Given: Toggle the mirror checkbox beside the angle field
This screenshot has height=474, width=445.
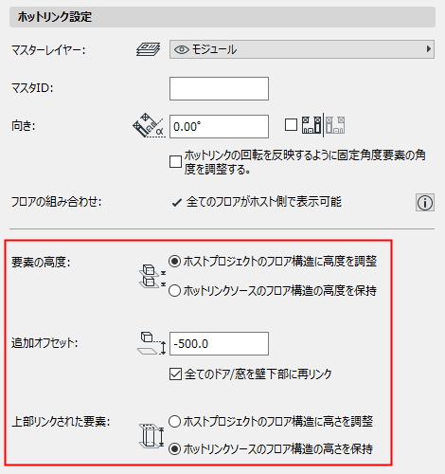Looking at the screenshot, I should (x=291, y=125).
